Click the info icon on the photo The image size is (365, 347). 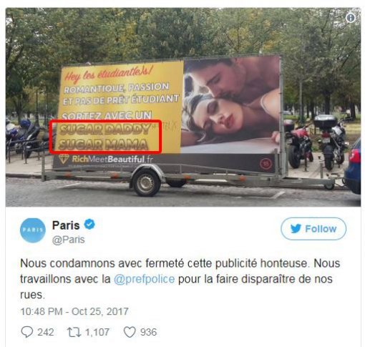point(351,18)
